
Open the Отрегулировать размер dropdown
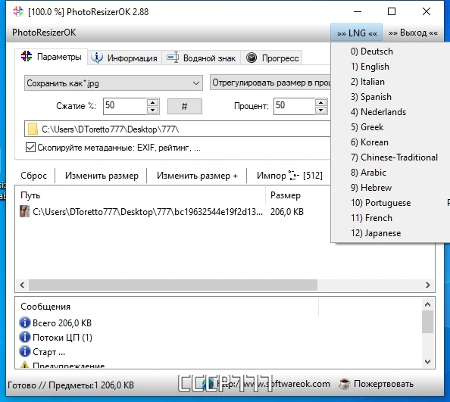coord(270,83)
